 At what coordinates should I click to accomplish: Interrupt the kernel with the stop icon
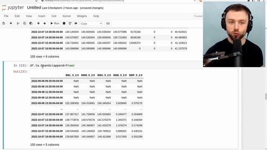[x=64, y=23]
